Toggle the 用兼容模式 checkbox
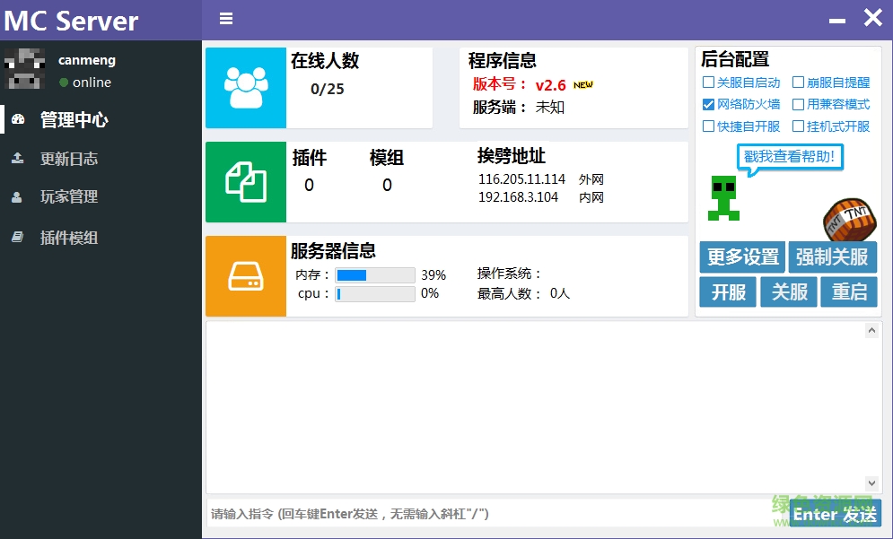 pyautogui.click(x=798, y=105)
